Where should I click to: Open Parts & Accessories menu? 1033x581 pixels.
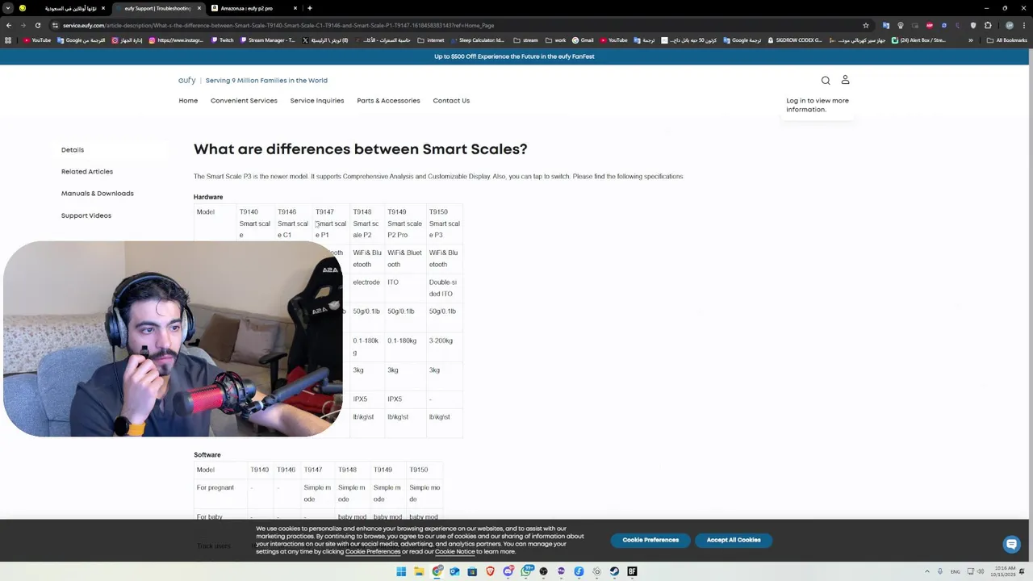pos(388,101)
